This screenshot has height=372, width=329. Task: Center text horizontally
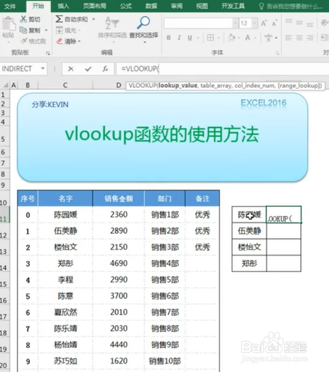pyautogui.click(x=299, y=38)
